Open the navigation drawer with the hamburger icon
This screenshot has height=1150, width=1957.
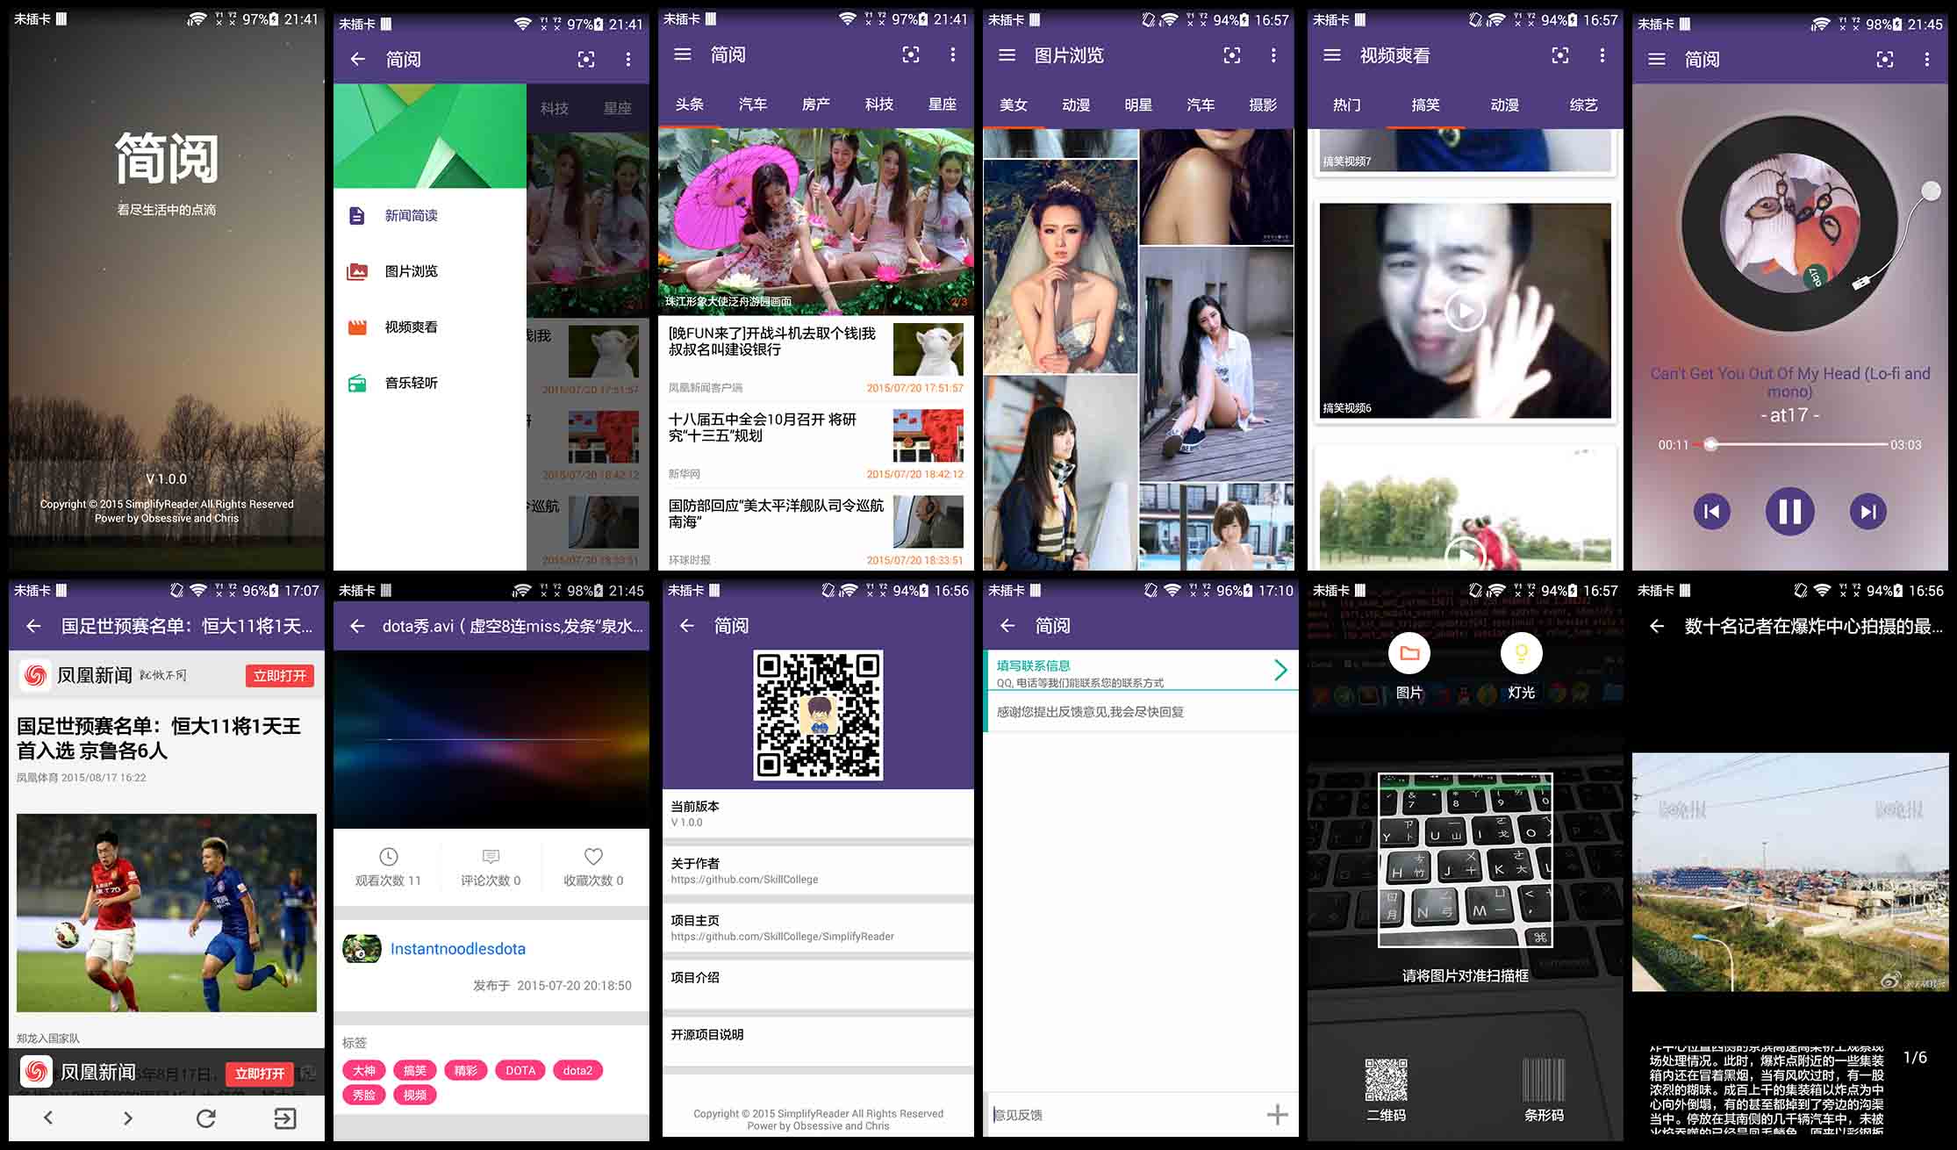point(683,54)
